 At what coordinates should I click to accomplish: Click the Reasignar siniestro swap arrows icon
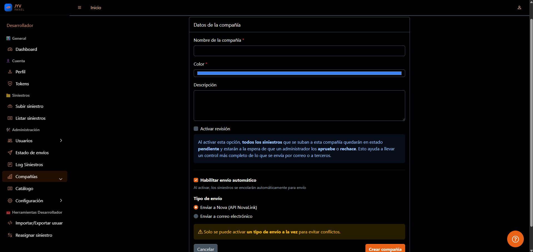[10, 235]
